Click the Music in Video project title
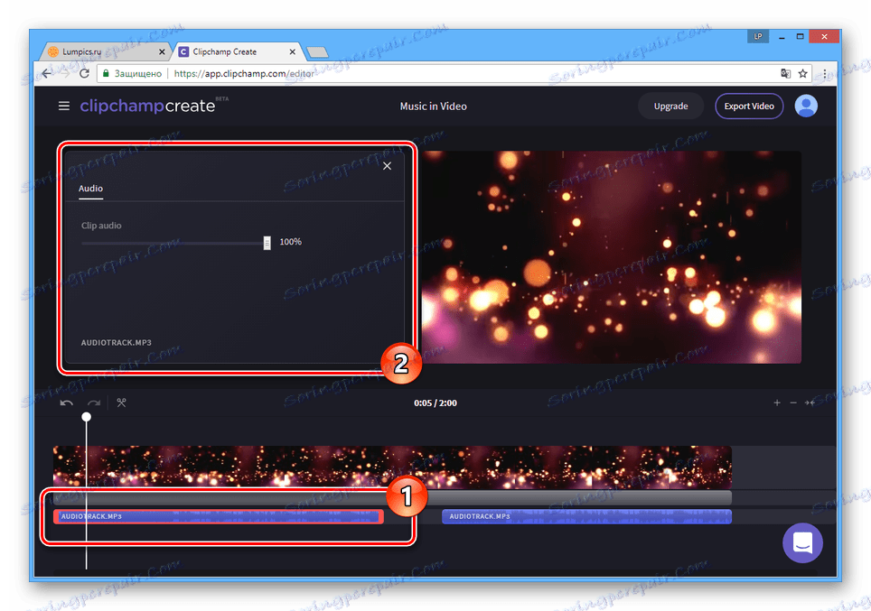 (434, 106)
